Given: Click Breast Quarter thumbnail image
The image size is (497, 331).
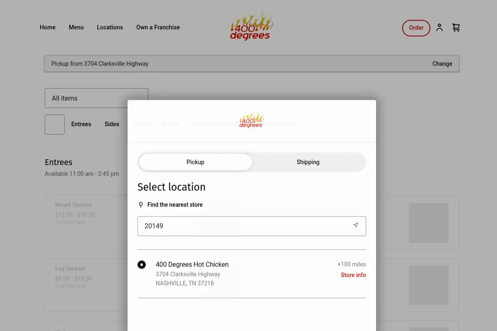Looking at the screenshot, I should pos(429,223).
